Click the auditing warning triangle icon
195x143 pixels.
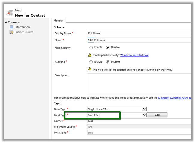click(89, 69)
